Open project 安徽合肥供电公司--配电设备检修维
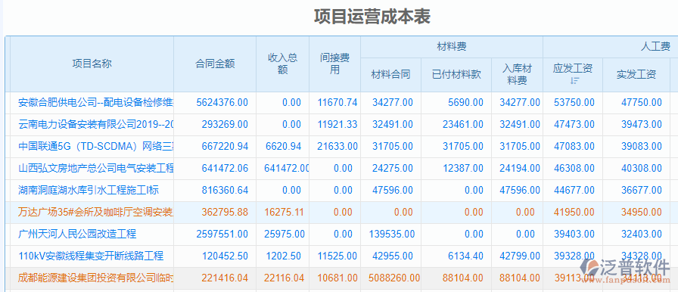The height and width of the screenshot is (292, 678). [96, 102]
